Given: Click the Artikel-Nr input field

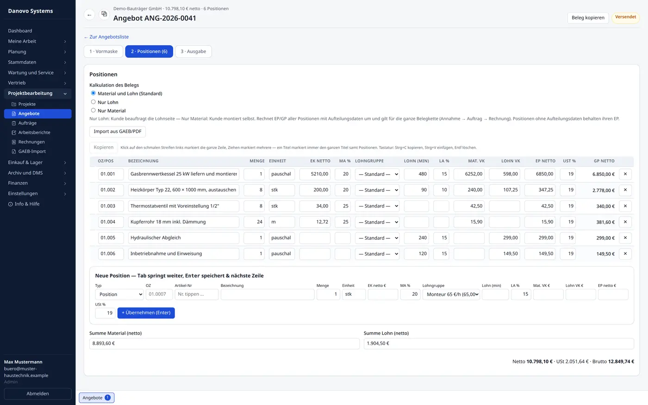Looking at the screenshot, I should click(197, 294).
